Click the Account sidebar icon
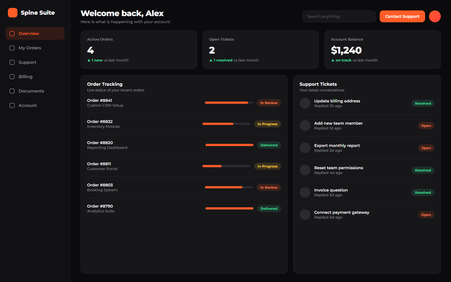 pos(12,105)
